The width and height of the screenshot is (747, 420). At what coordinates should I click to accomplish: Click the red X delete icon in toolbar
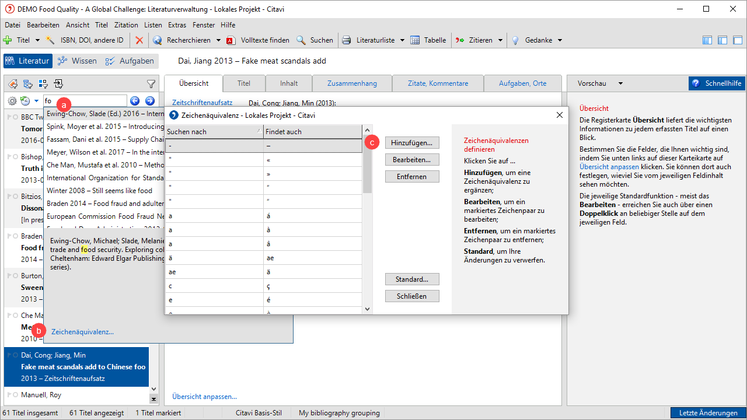pos(139,40)
